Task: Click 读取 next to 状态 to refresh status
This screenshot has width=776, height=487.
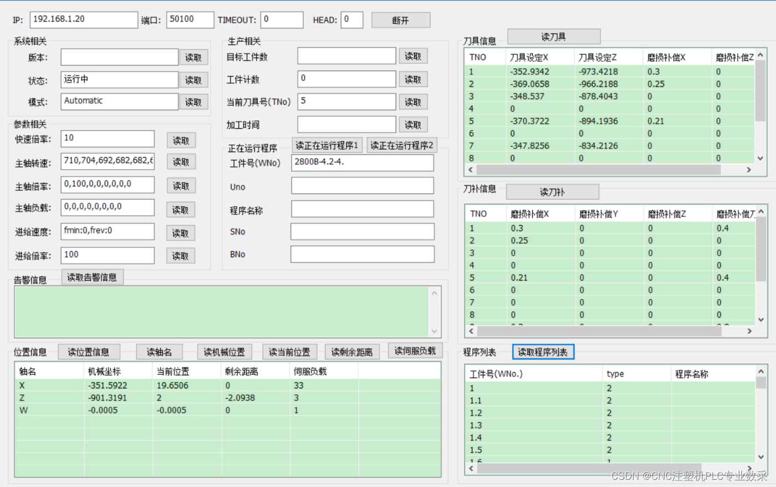Action: pyautogui.click(x=193, y=79)
